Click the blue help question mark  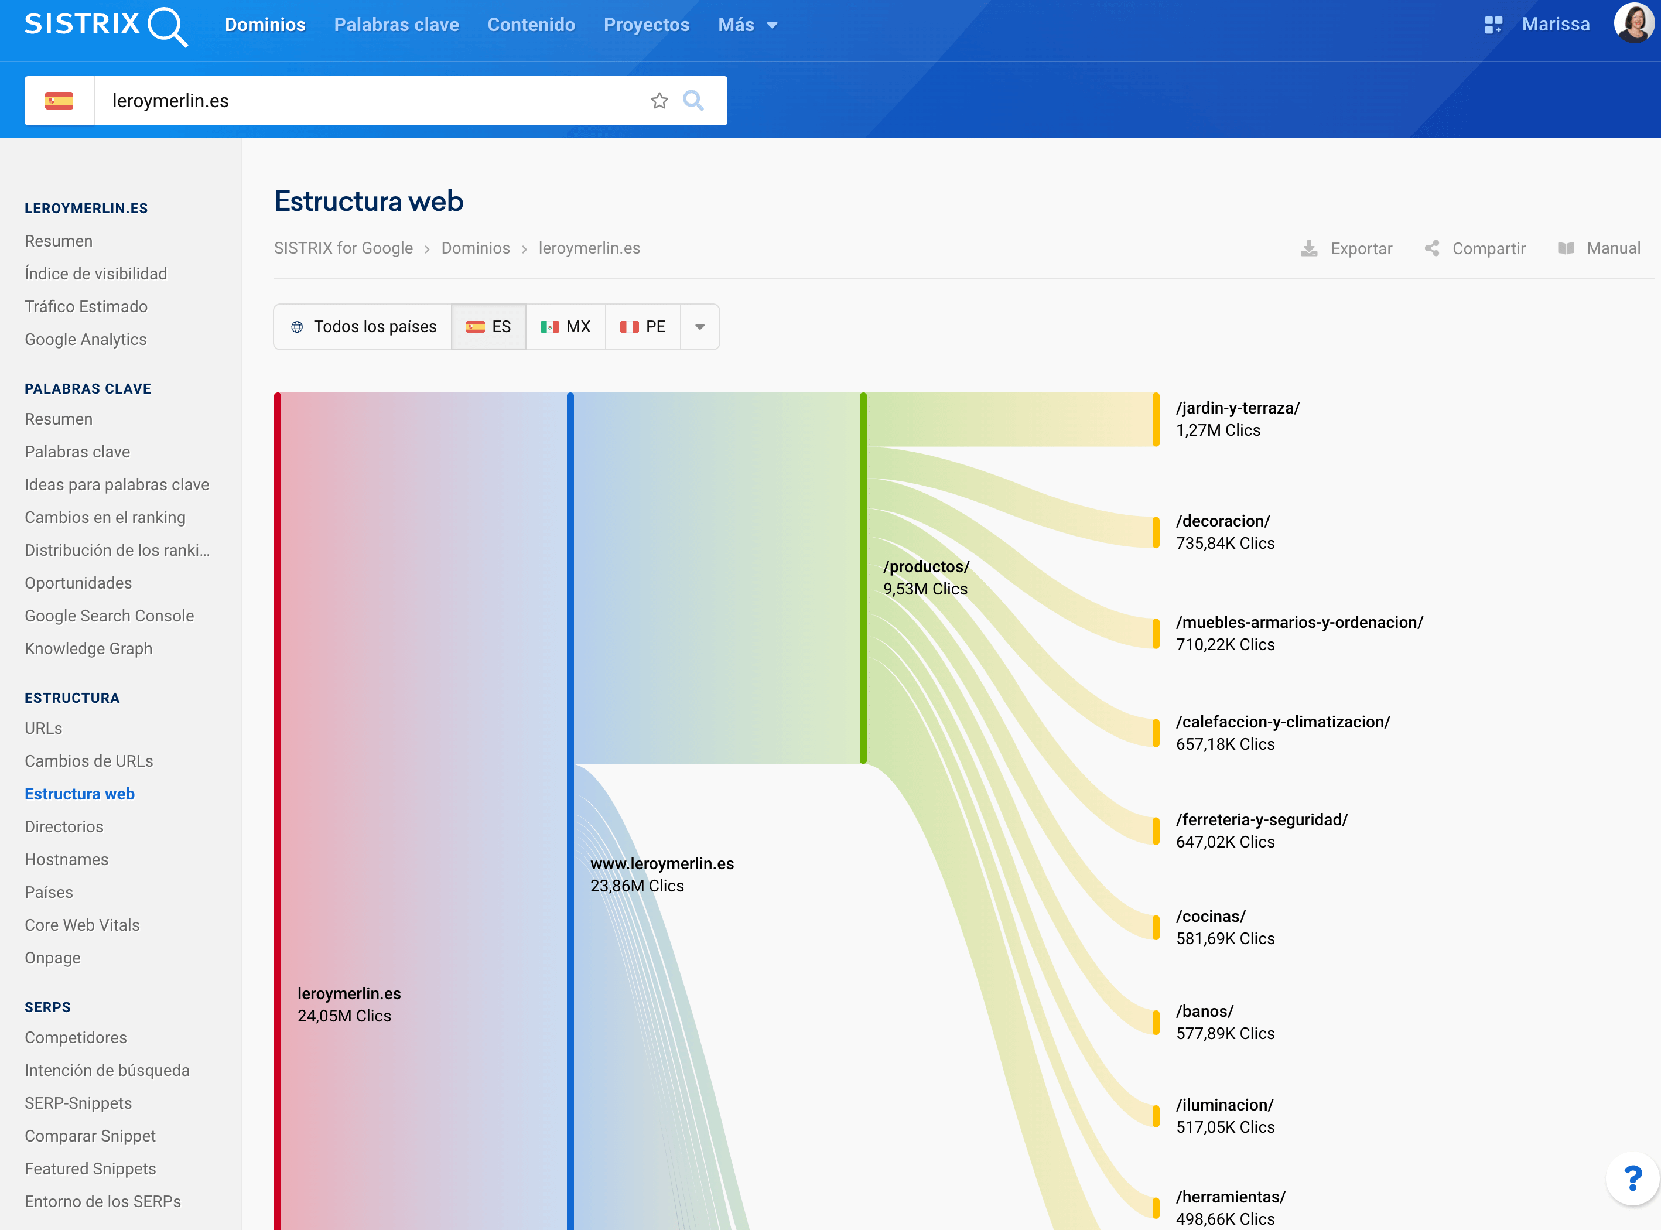(x=1632, y=1178)
